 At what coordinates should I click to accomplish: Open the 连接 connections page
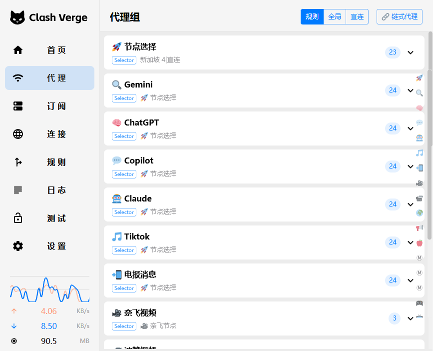[x=50, y=134]
